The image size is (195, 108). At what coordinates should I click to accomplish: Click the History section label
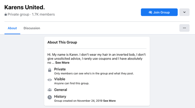click(60, 97)
